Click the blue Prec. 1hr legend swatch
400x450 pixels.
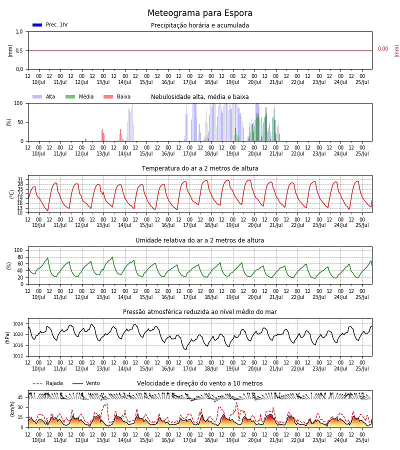click(37, 25)
